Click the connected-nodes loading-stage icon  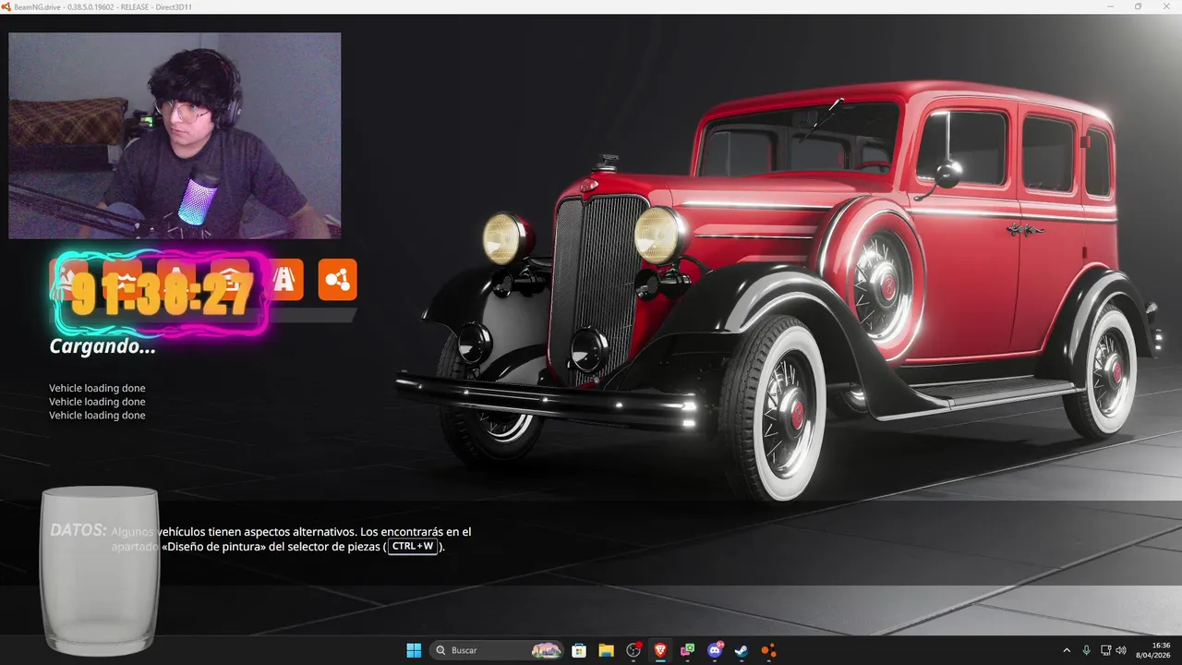[x=338, y=280]
